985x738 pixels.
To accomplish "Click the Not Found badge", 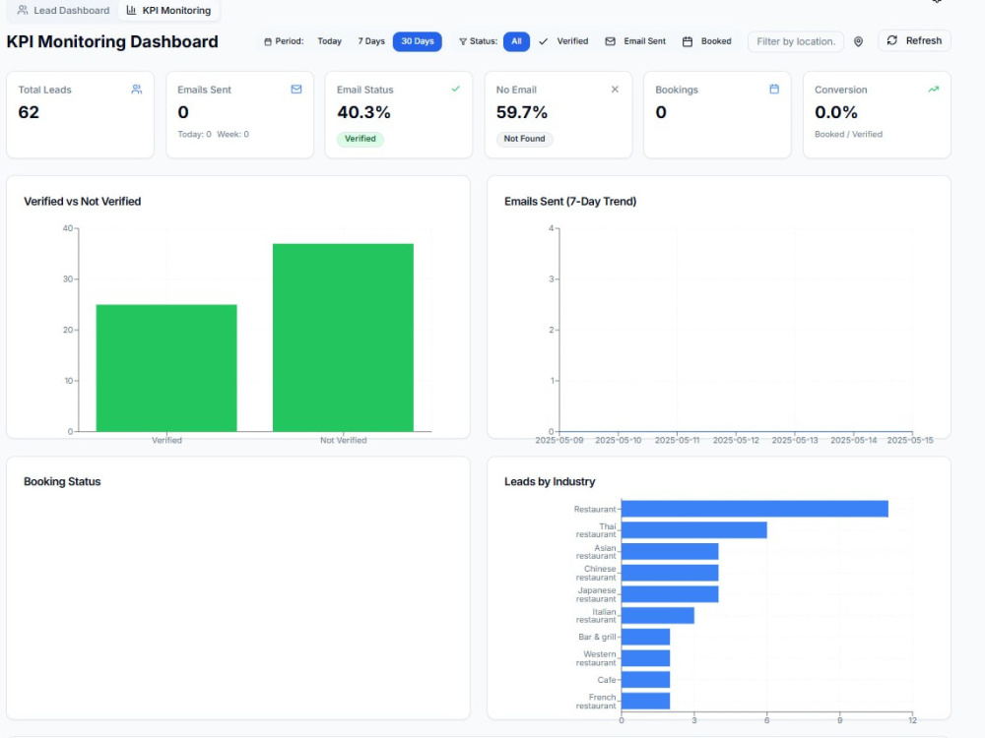I will click(x=525, y=139).
